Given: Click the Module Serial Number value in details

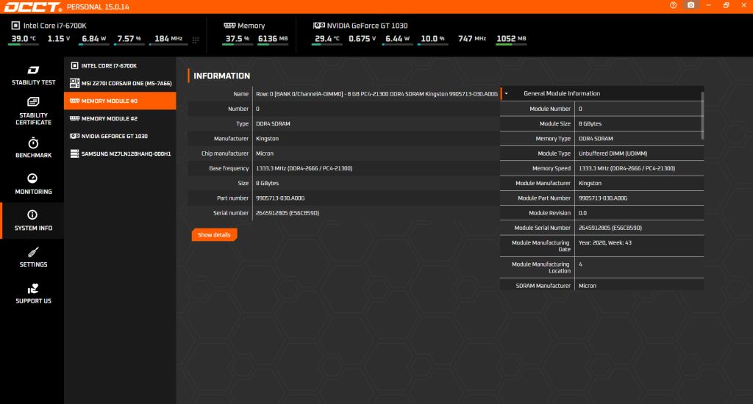Looking at the screenshot, I should 610,228.
